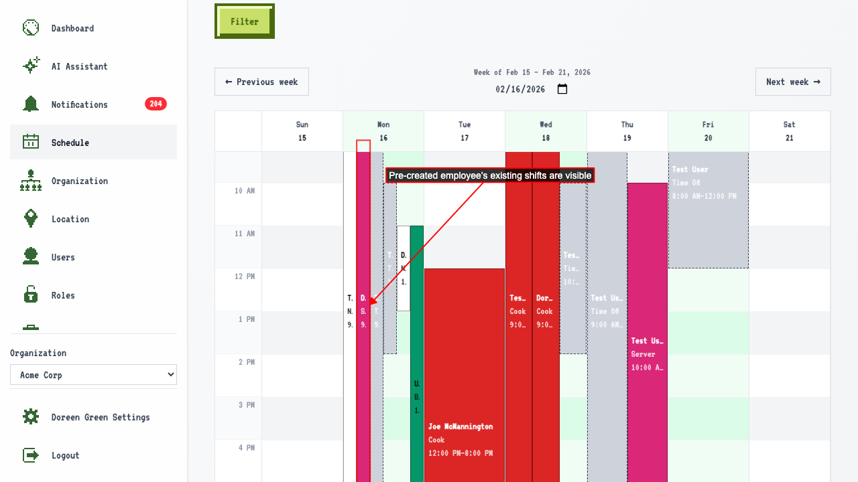Open the date picker calendar icon
Image resolution: width=858 pixels, height=482 pixels.
click(562, 89)
